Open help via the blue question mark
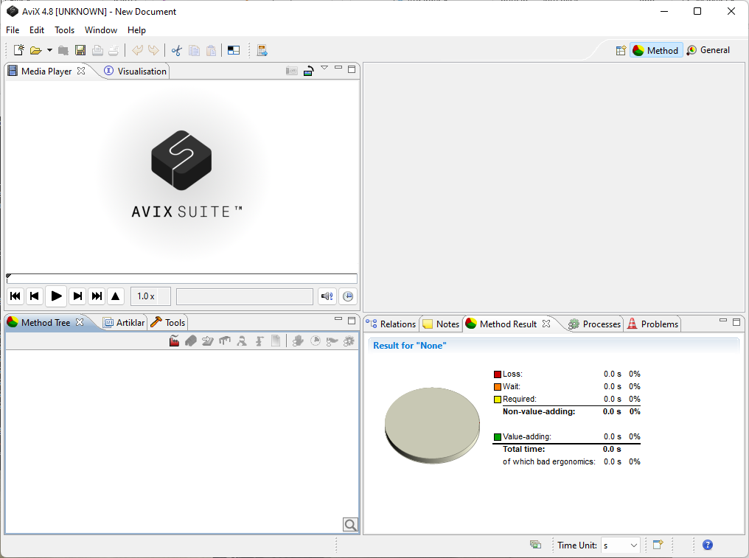 click(708, 545)
